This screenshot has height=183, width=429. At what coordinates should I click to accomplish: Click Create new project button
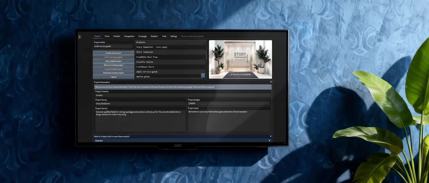[x=113, y=53]
